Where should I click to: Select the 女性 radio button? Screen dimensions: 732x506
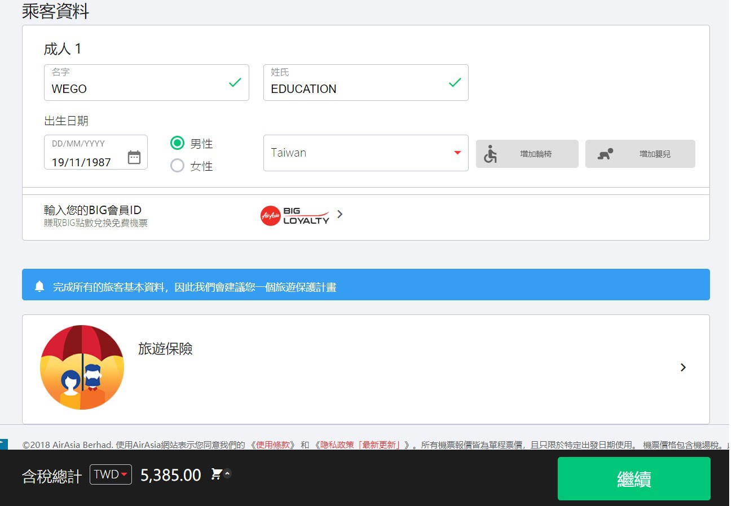tap(177, 166)
